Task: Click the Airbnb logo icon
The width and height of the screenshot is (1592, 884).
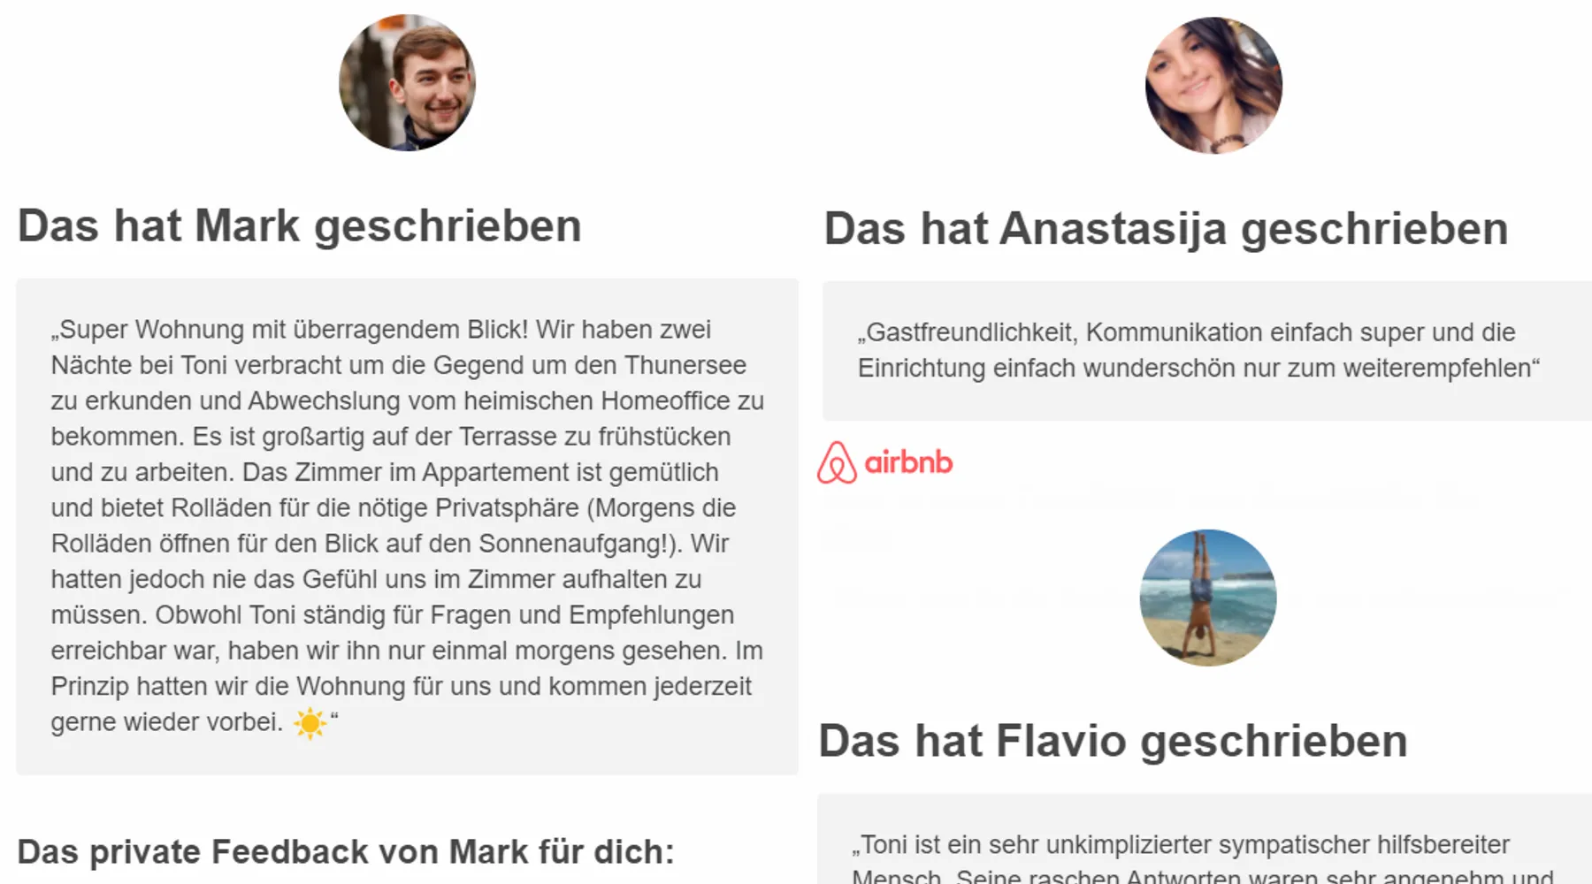Action: point(837,462)
